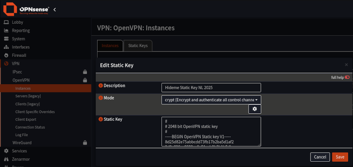The height and width of the screenshot is (167, 353).
Task: Collapse sidebar with the chevron arrow
Action: point(55,10)
